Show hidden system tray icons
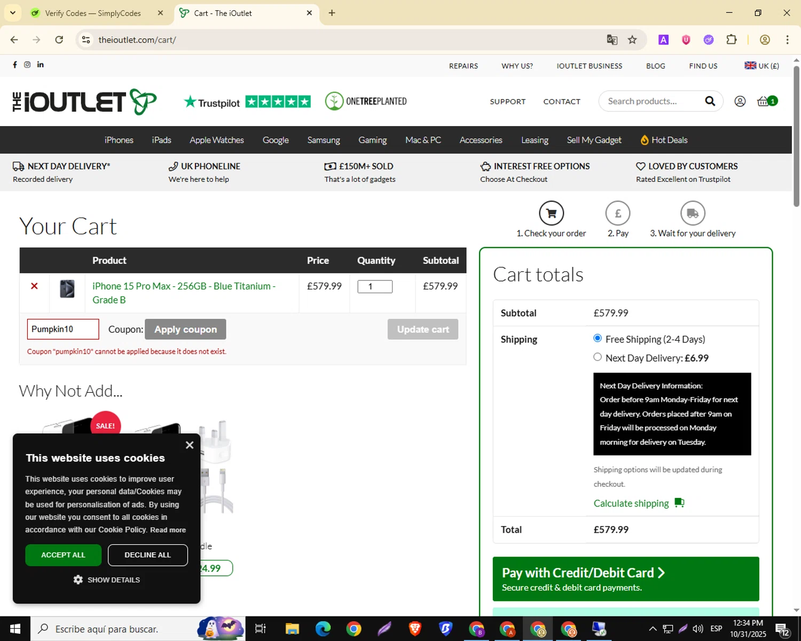This screenshot has height=641, width=801. (653, 629)
